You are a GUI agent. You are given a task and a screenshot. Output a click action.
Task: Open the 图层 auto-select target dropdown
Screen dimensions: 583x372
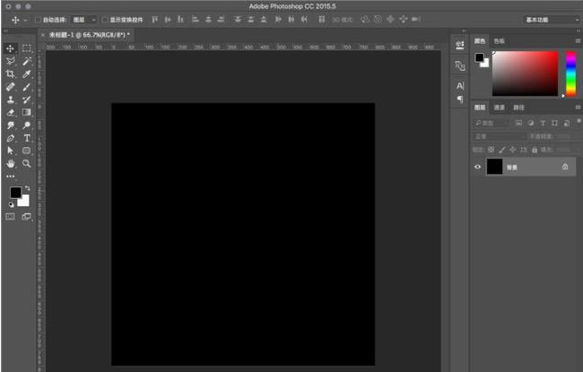(x=83, y=19)
